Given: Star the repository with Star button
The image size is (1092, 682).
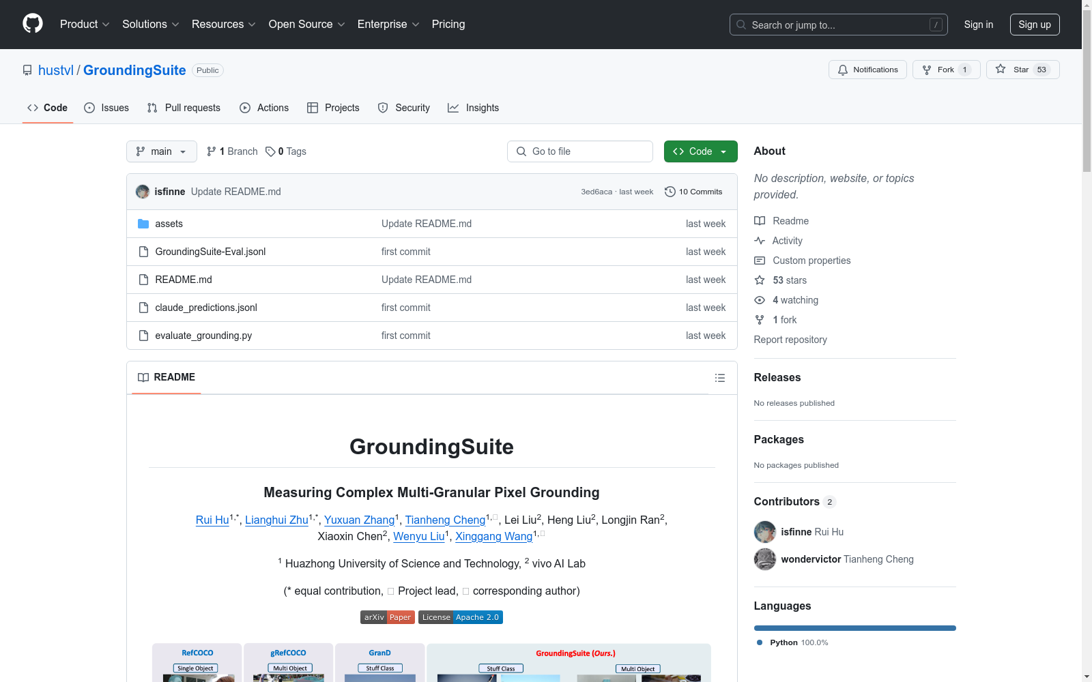Looking at the screenshot, I should click(1022, 70).
